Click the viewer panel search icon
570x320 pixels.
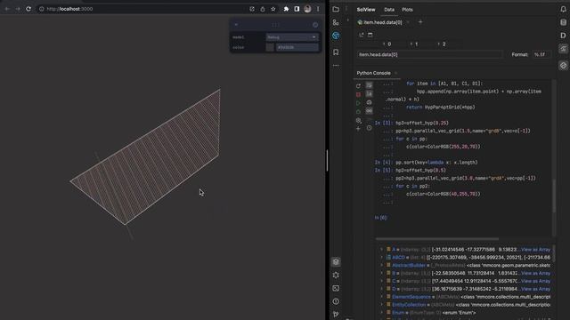[x=315, y=25]
